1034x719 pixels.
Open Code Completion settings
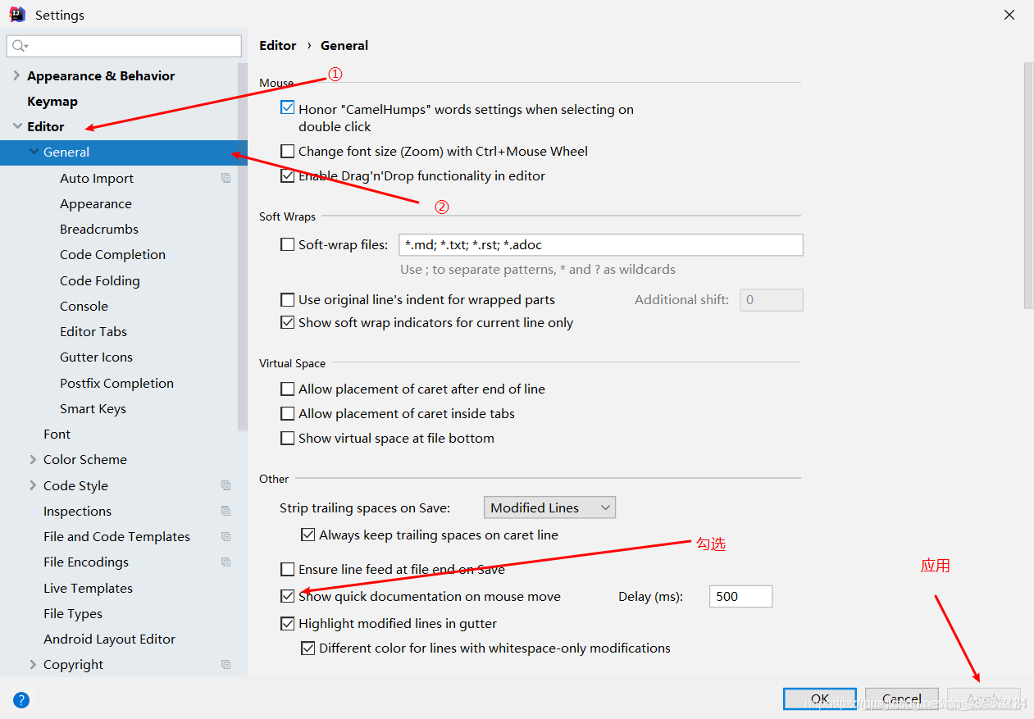point(112,254)
